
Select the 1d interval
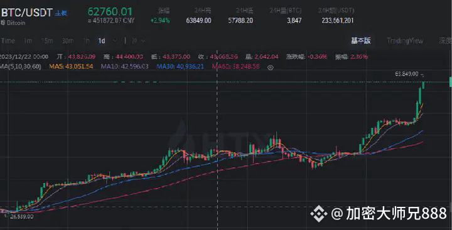[x=102, y=41]
